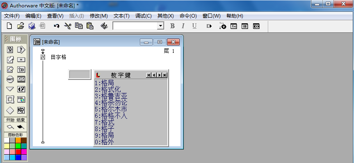Toggle Underline formatting
This screenshot has width=354, height=163.
click(x=194, y=26)
